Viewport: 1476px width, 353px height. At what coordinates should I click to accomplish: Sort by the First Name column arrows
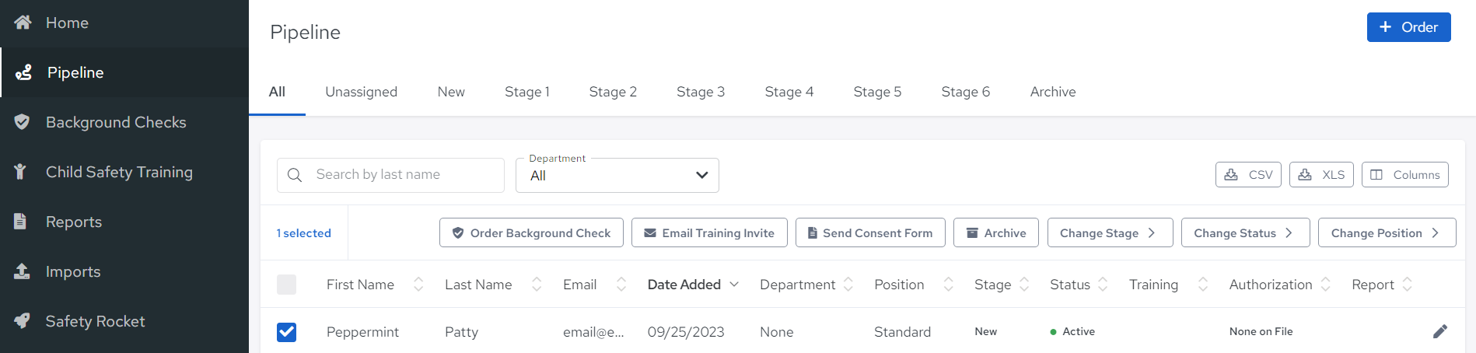pos(418,285)
